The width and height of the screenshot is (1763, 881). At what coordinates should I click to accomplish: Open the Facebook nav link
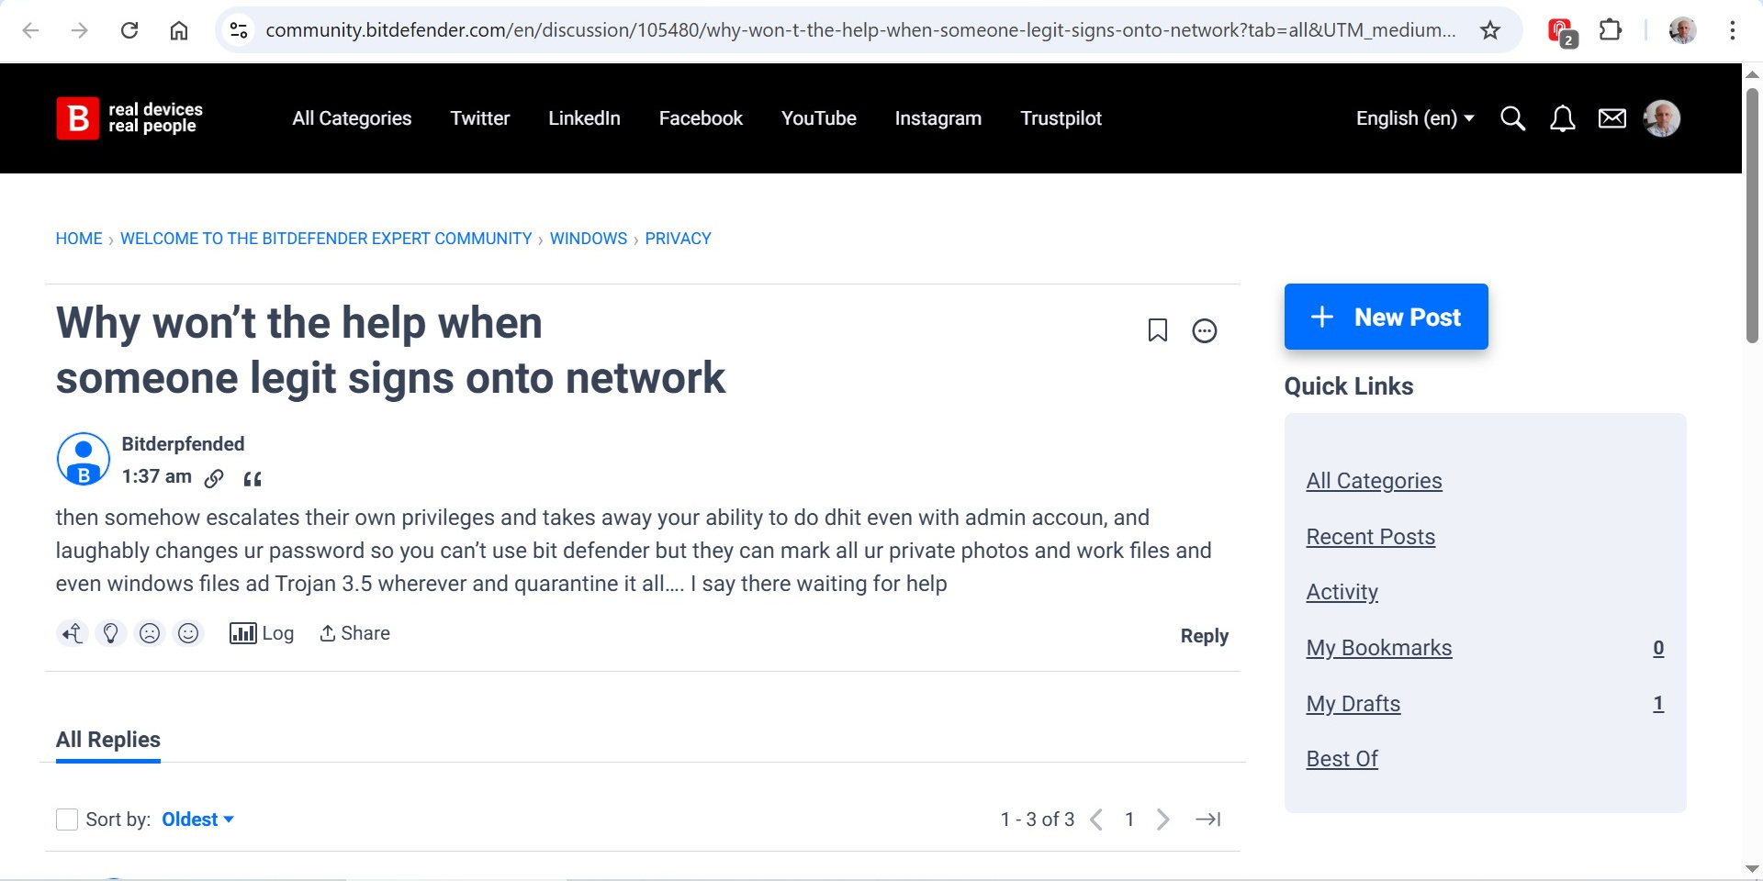coord(701,118)
